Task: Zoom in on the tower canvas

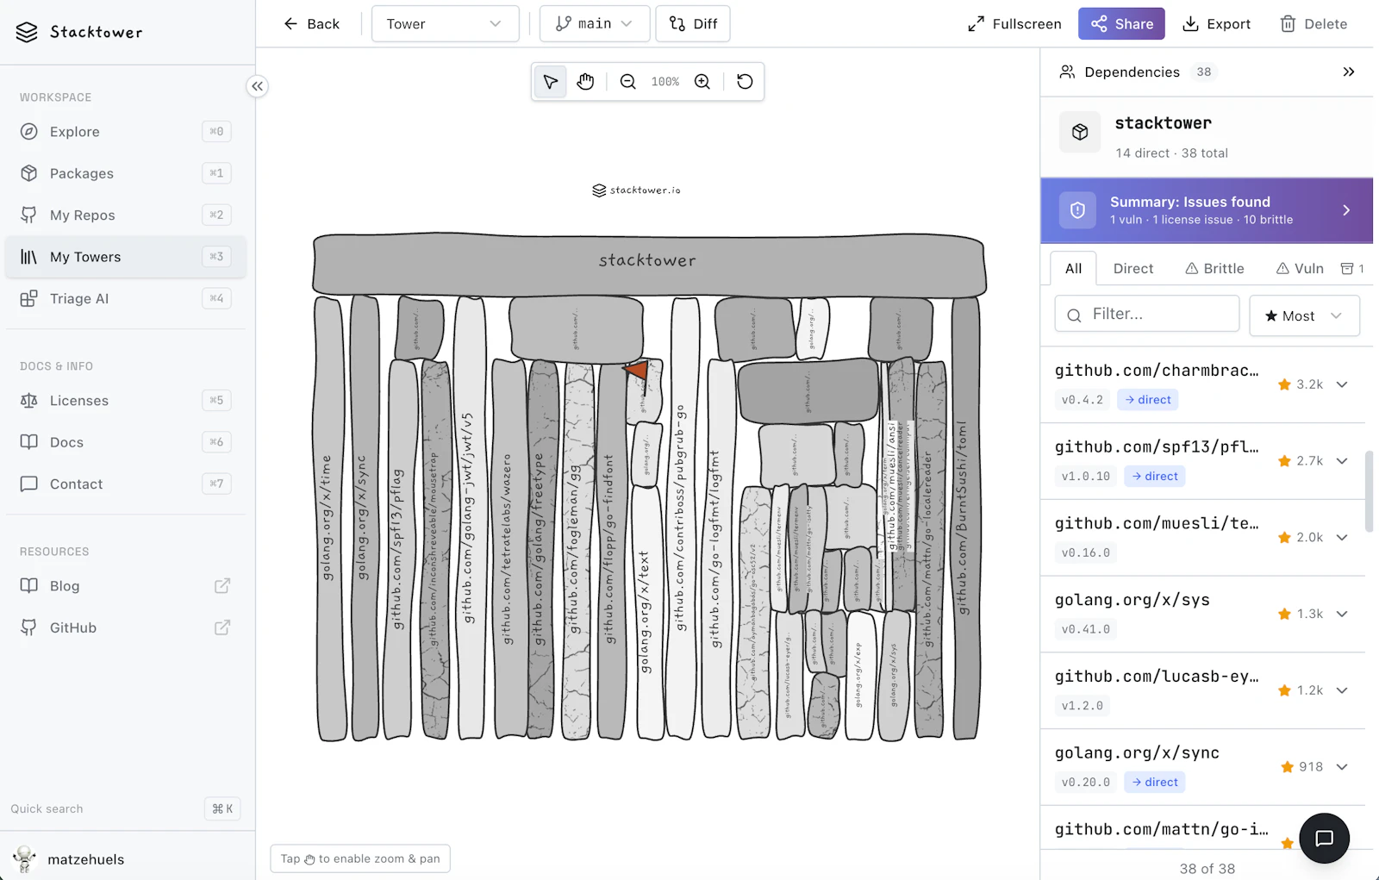Action: pyautogui.click(x=702, y=82)
